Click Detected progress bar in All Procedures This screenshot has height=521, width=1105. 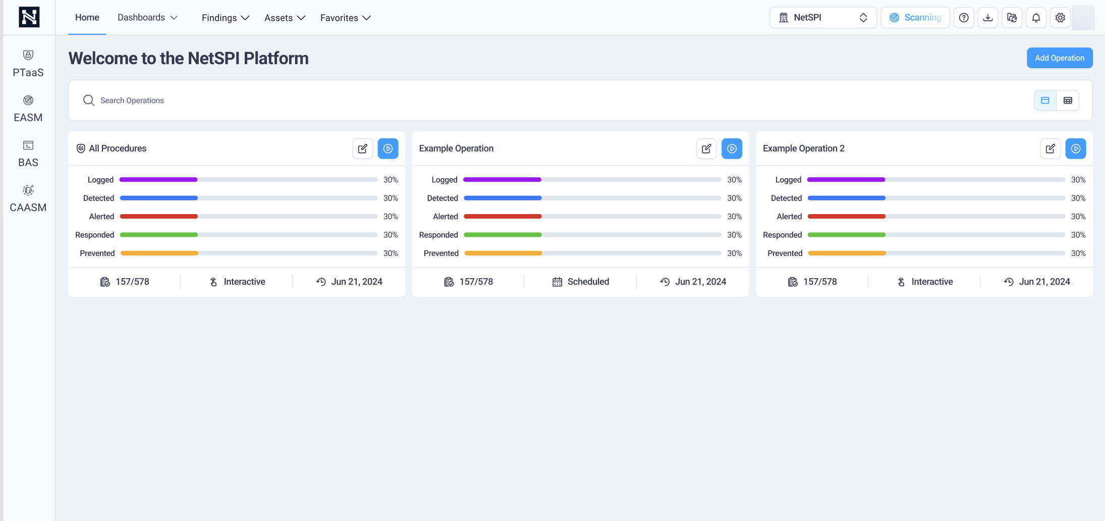tap(248, 198)
